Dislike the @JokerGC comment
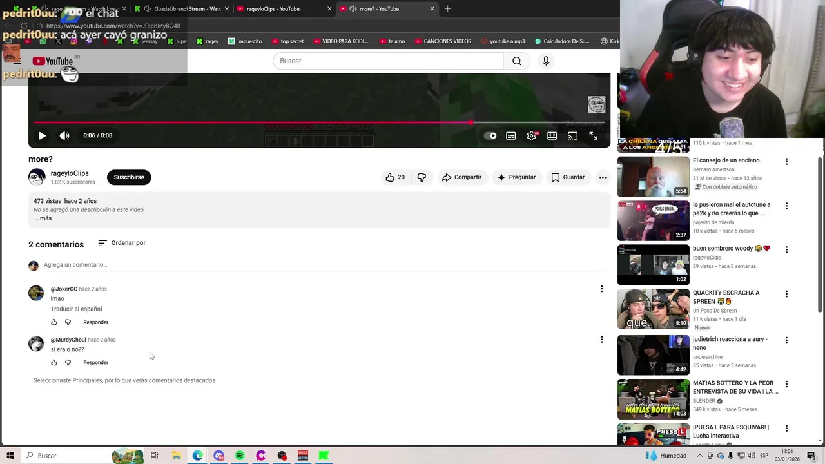825x464 pixels. tap(68, 322)
